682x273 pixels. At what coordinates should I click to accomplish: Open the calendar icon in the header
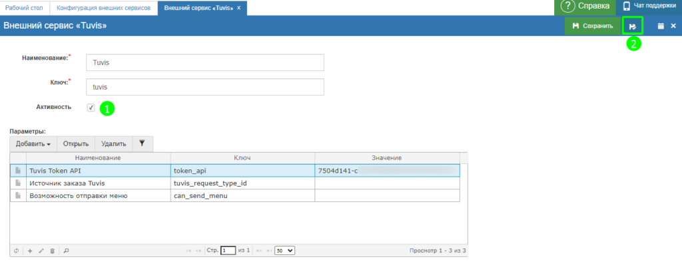click(x=661, y=27)
